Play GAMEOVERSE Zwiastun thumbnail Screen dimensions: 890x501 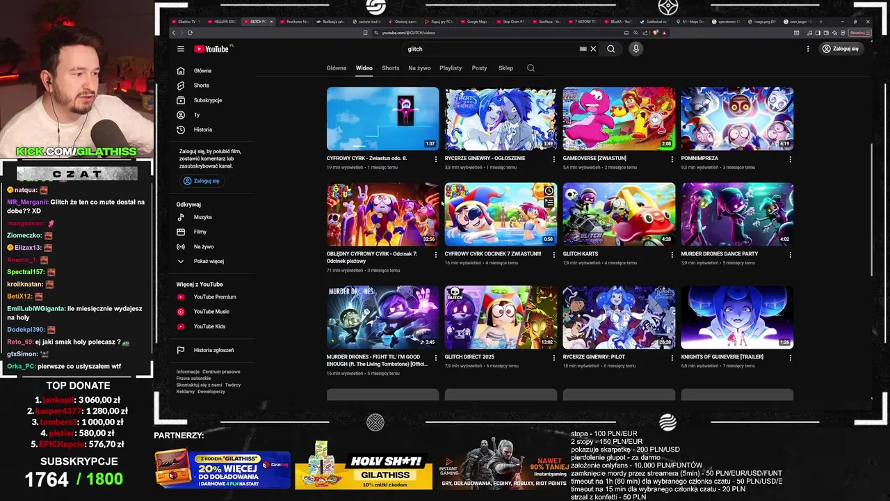[619, 118]
